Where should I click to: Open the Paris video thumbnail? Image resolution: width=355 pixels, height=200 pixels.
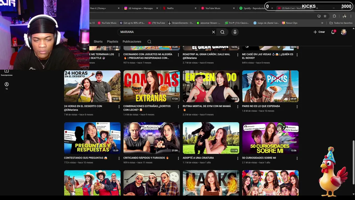(x=270, y=86)
